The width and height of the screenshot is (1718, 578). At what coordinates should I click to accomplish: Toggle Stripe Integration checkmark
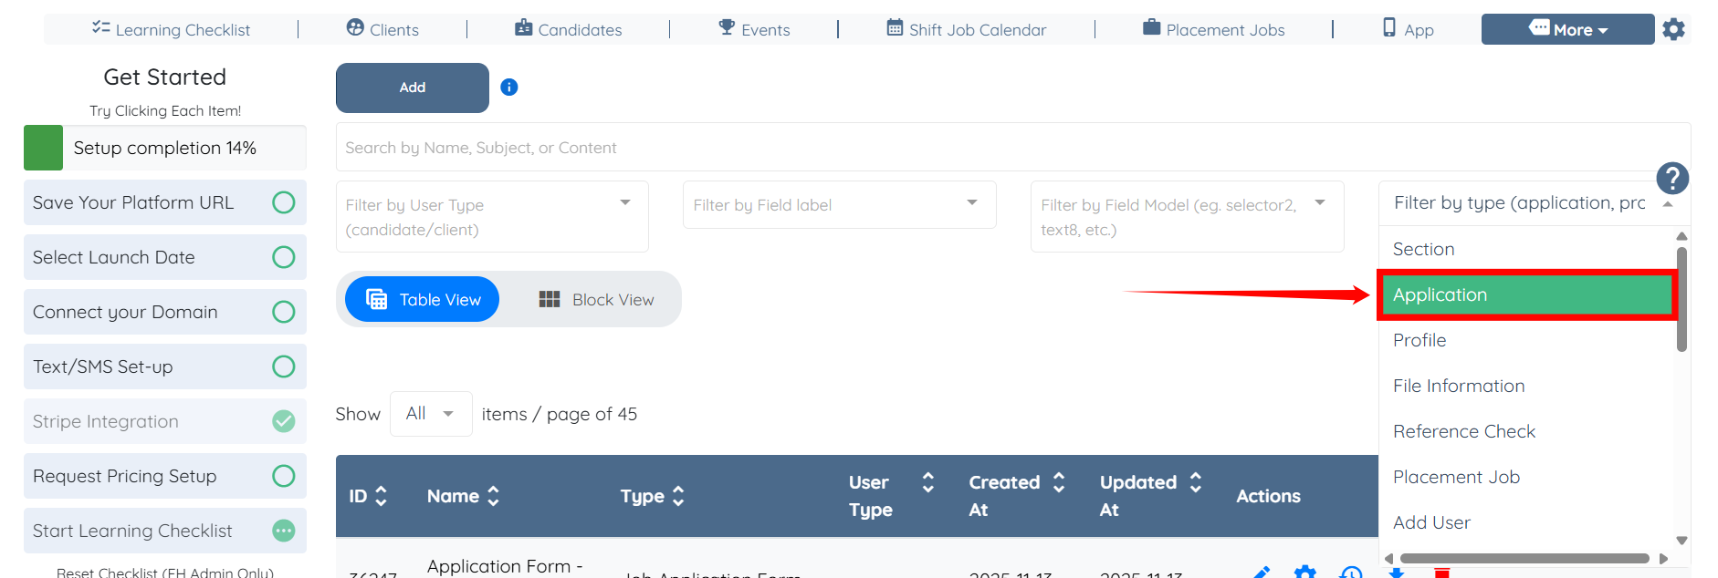[x=284, y=421]
